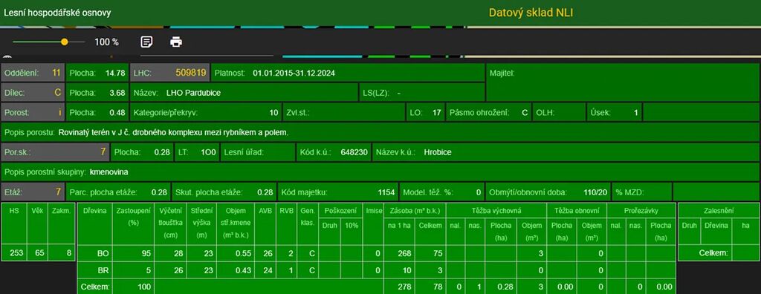
Task: Select Porost value i
Action: 59,113
